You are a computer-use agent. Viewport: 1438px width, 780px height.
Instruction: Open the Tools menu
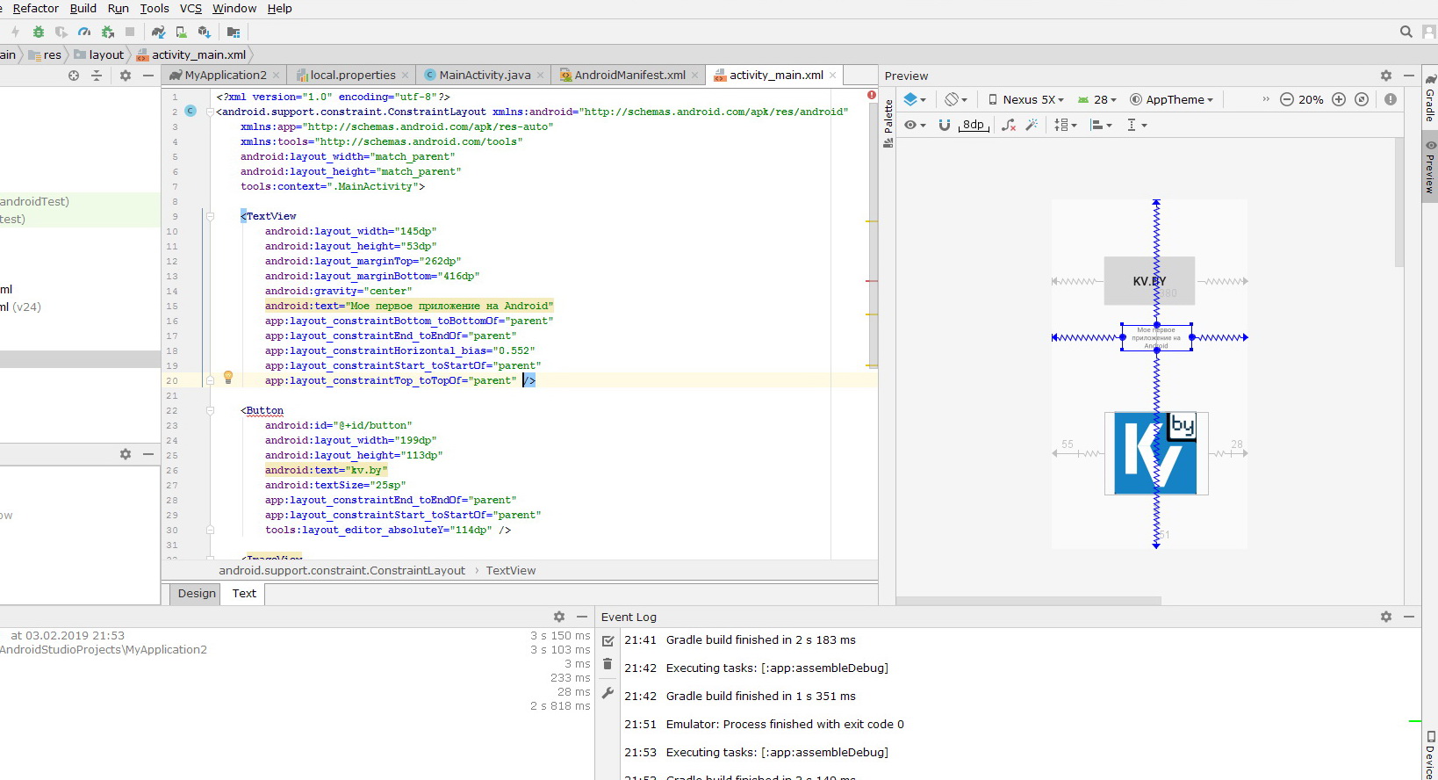pyautogui.click(x=155, y=8)
